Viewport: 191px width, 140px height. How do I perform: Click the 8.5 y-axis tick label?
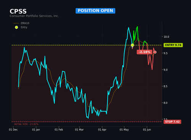pos(165,86)
